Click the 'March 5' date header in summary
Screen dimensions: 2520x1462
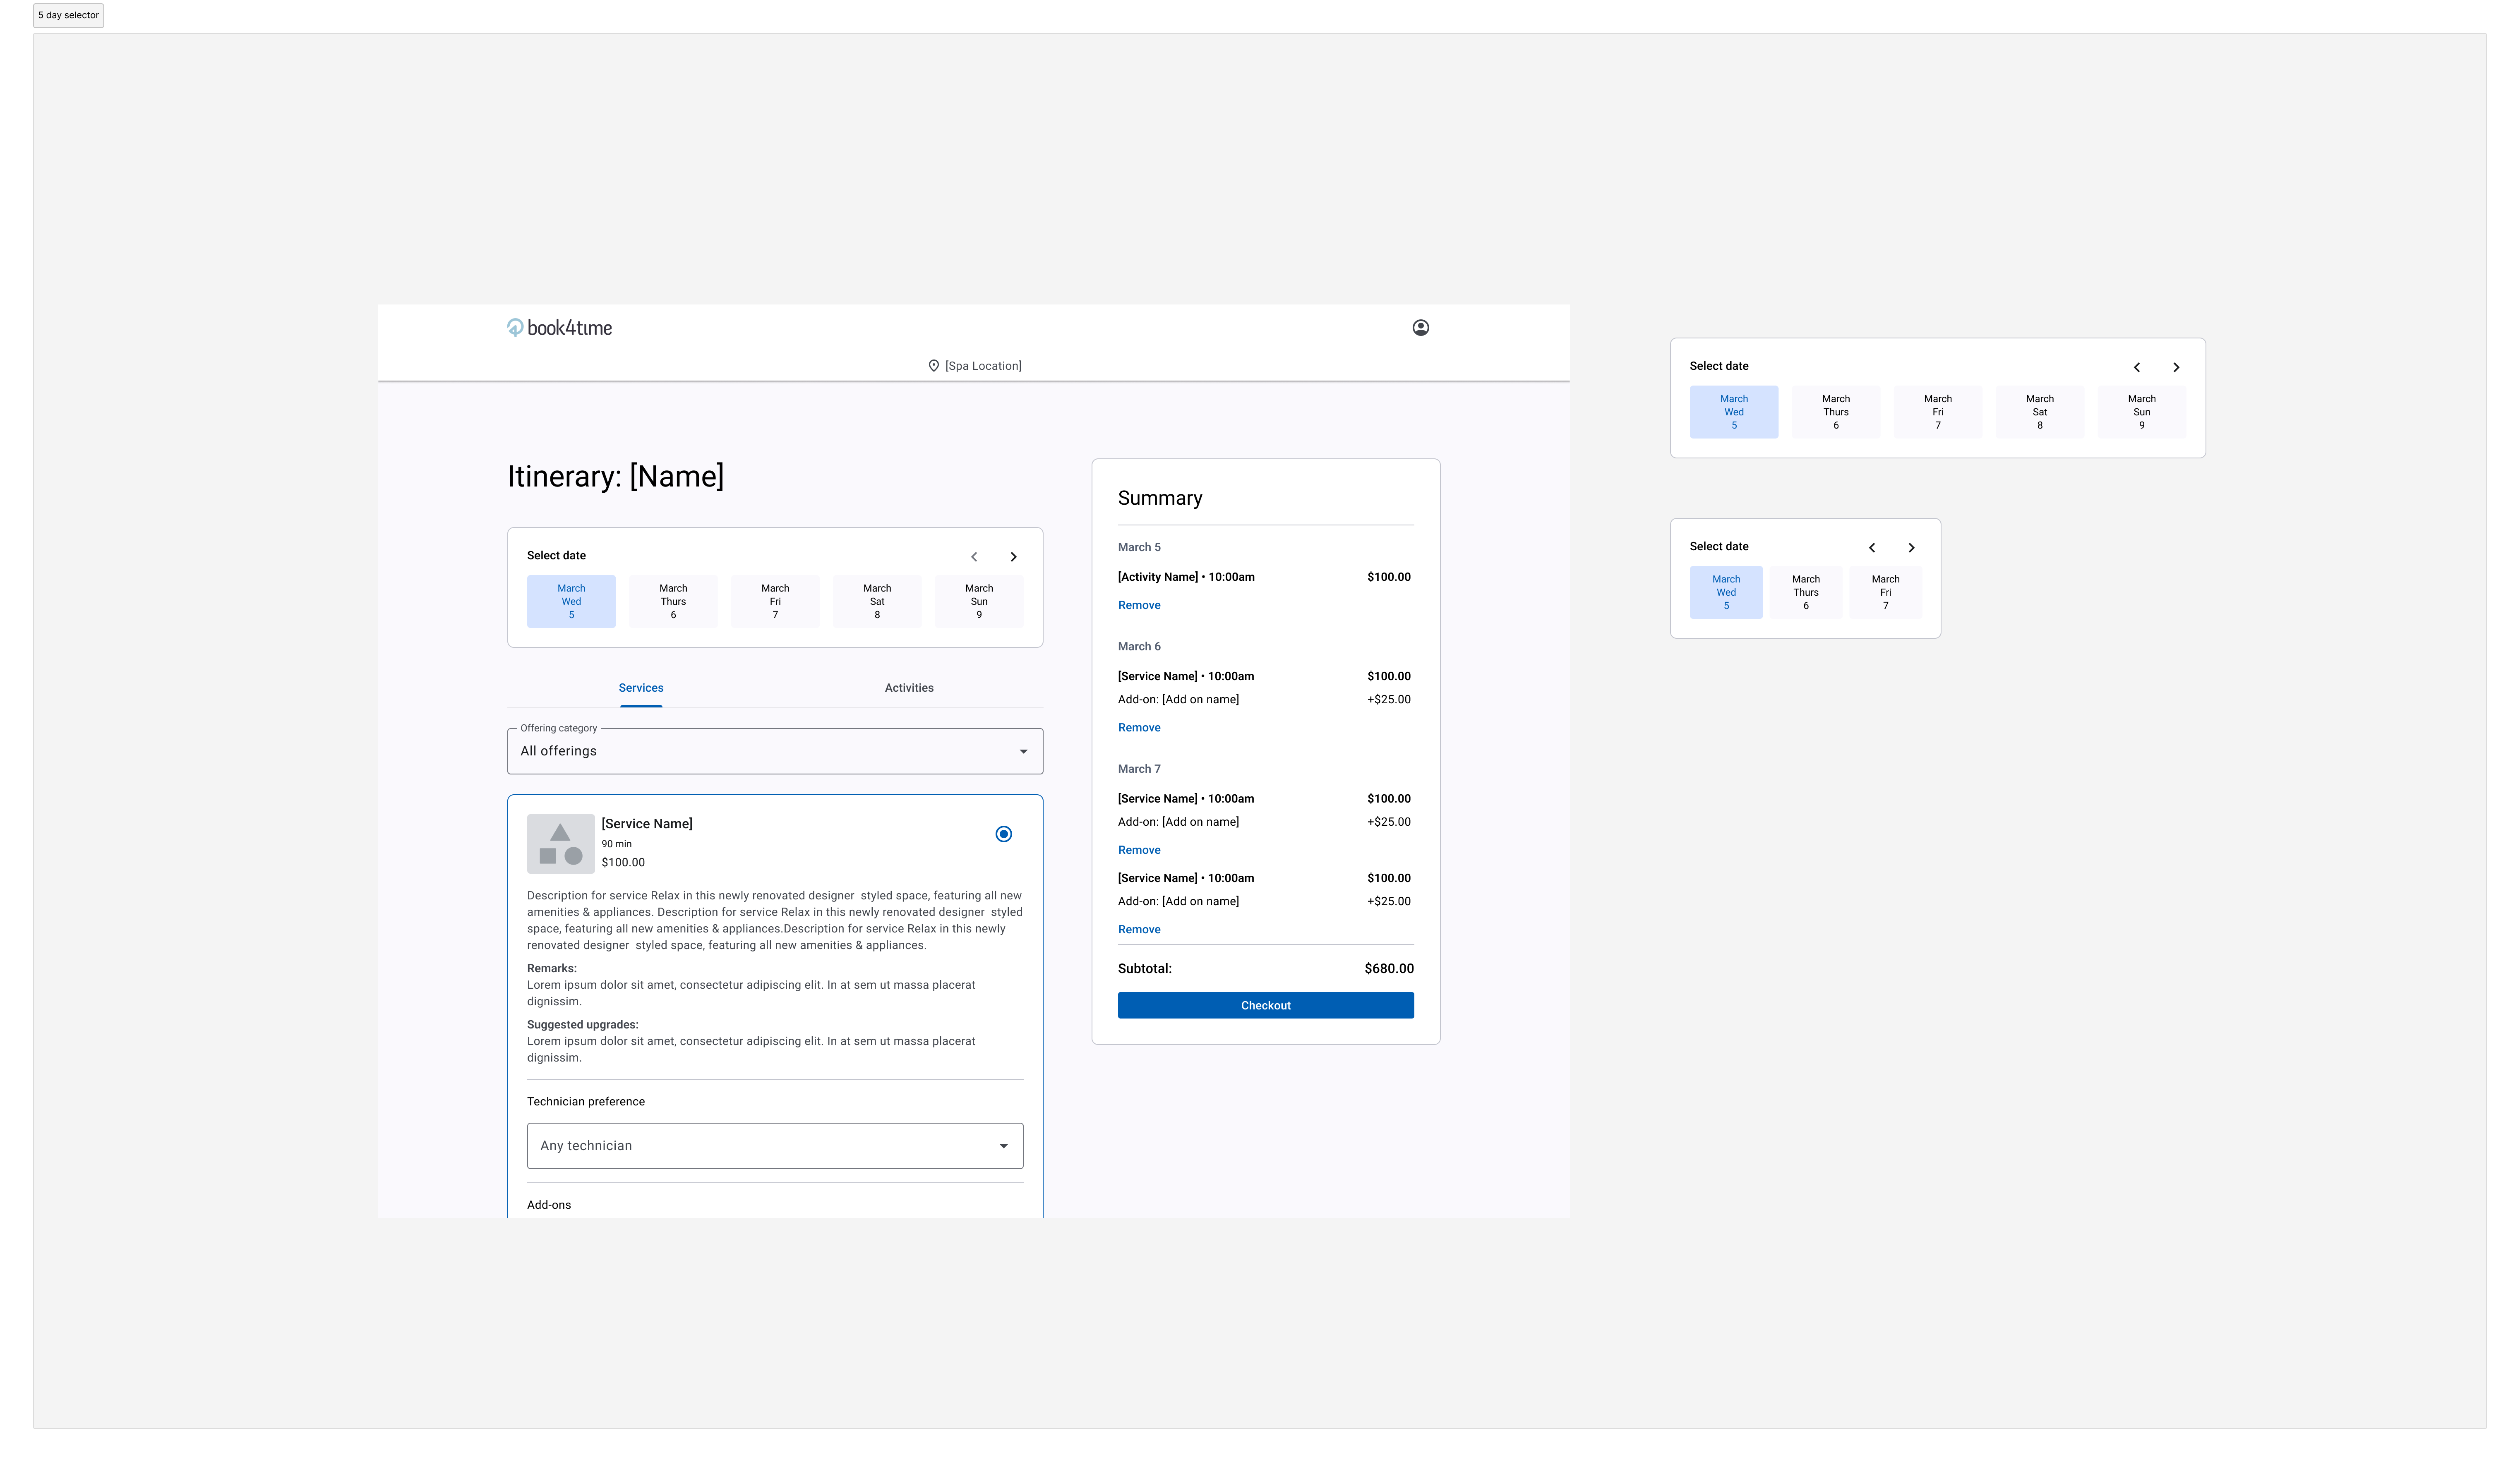tap(1139, 548)
